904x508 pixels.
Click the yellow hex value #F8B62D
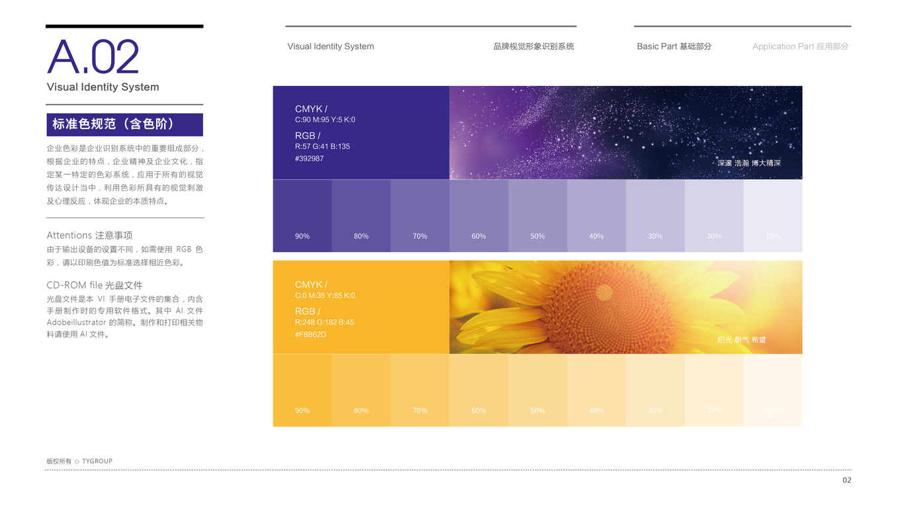point(310,335)
